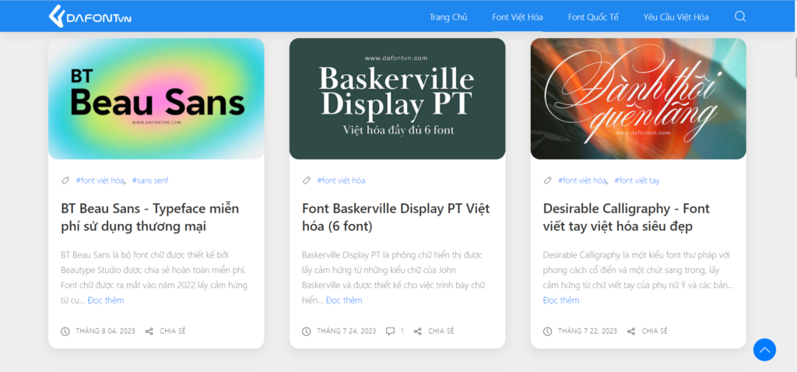Open the Desirable Calligraphy thumbnail image
Image resolution: width=797 pixels, height=372 pixels.
(638, 99)
